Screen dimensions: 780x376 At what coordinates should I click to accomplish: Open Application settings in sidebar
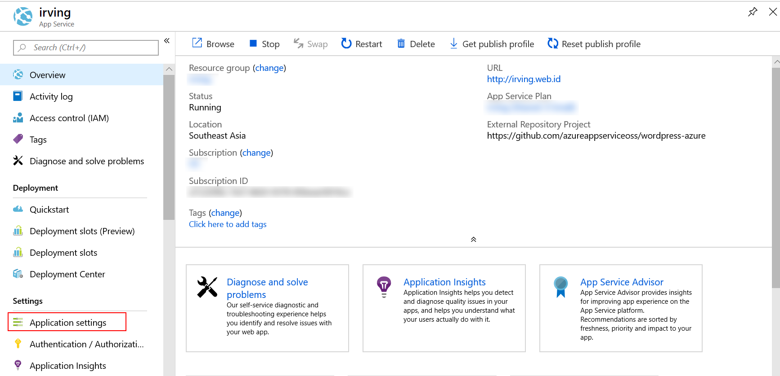pyautogui.click(x=67, y=323)
